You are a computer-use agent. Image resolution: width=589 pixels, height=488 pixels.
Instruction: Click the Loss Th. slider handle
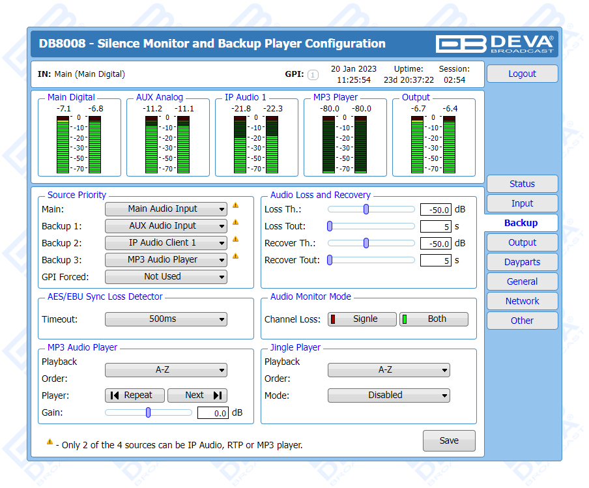[366, 209]
